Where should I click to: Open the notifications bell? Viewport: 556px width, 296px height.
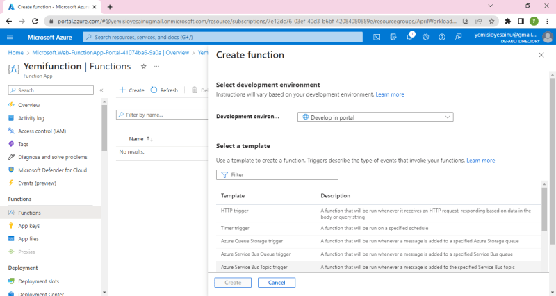(409, 37)
